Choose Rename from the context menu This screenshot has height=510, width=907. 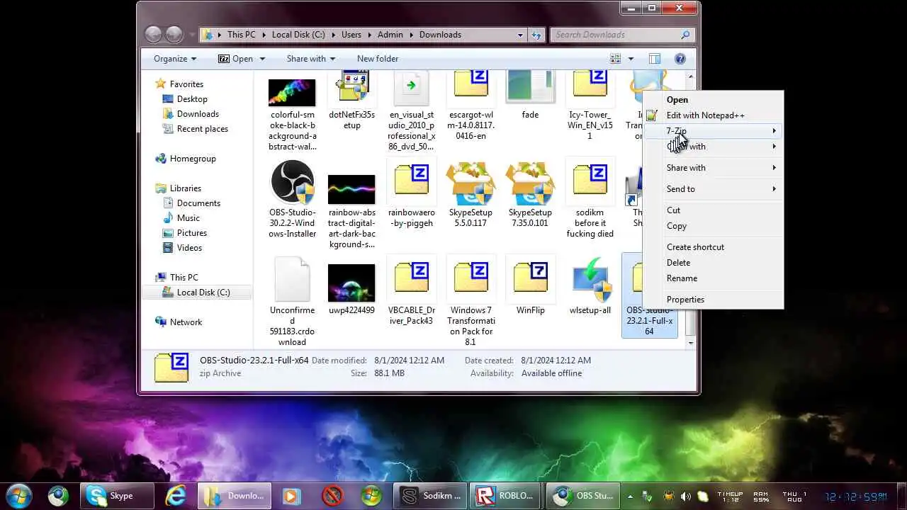click(x=713, y=278)
